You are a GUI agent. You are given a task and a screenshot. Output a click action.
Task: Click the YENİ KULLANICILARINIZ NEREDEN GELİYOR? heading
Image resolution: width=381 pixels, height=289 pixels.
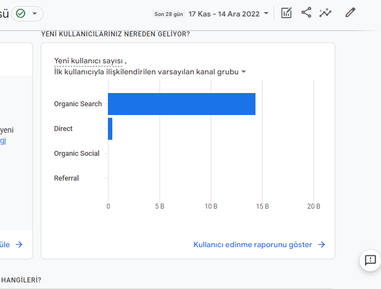[116, 34]
